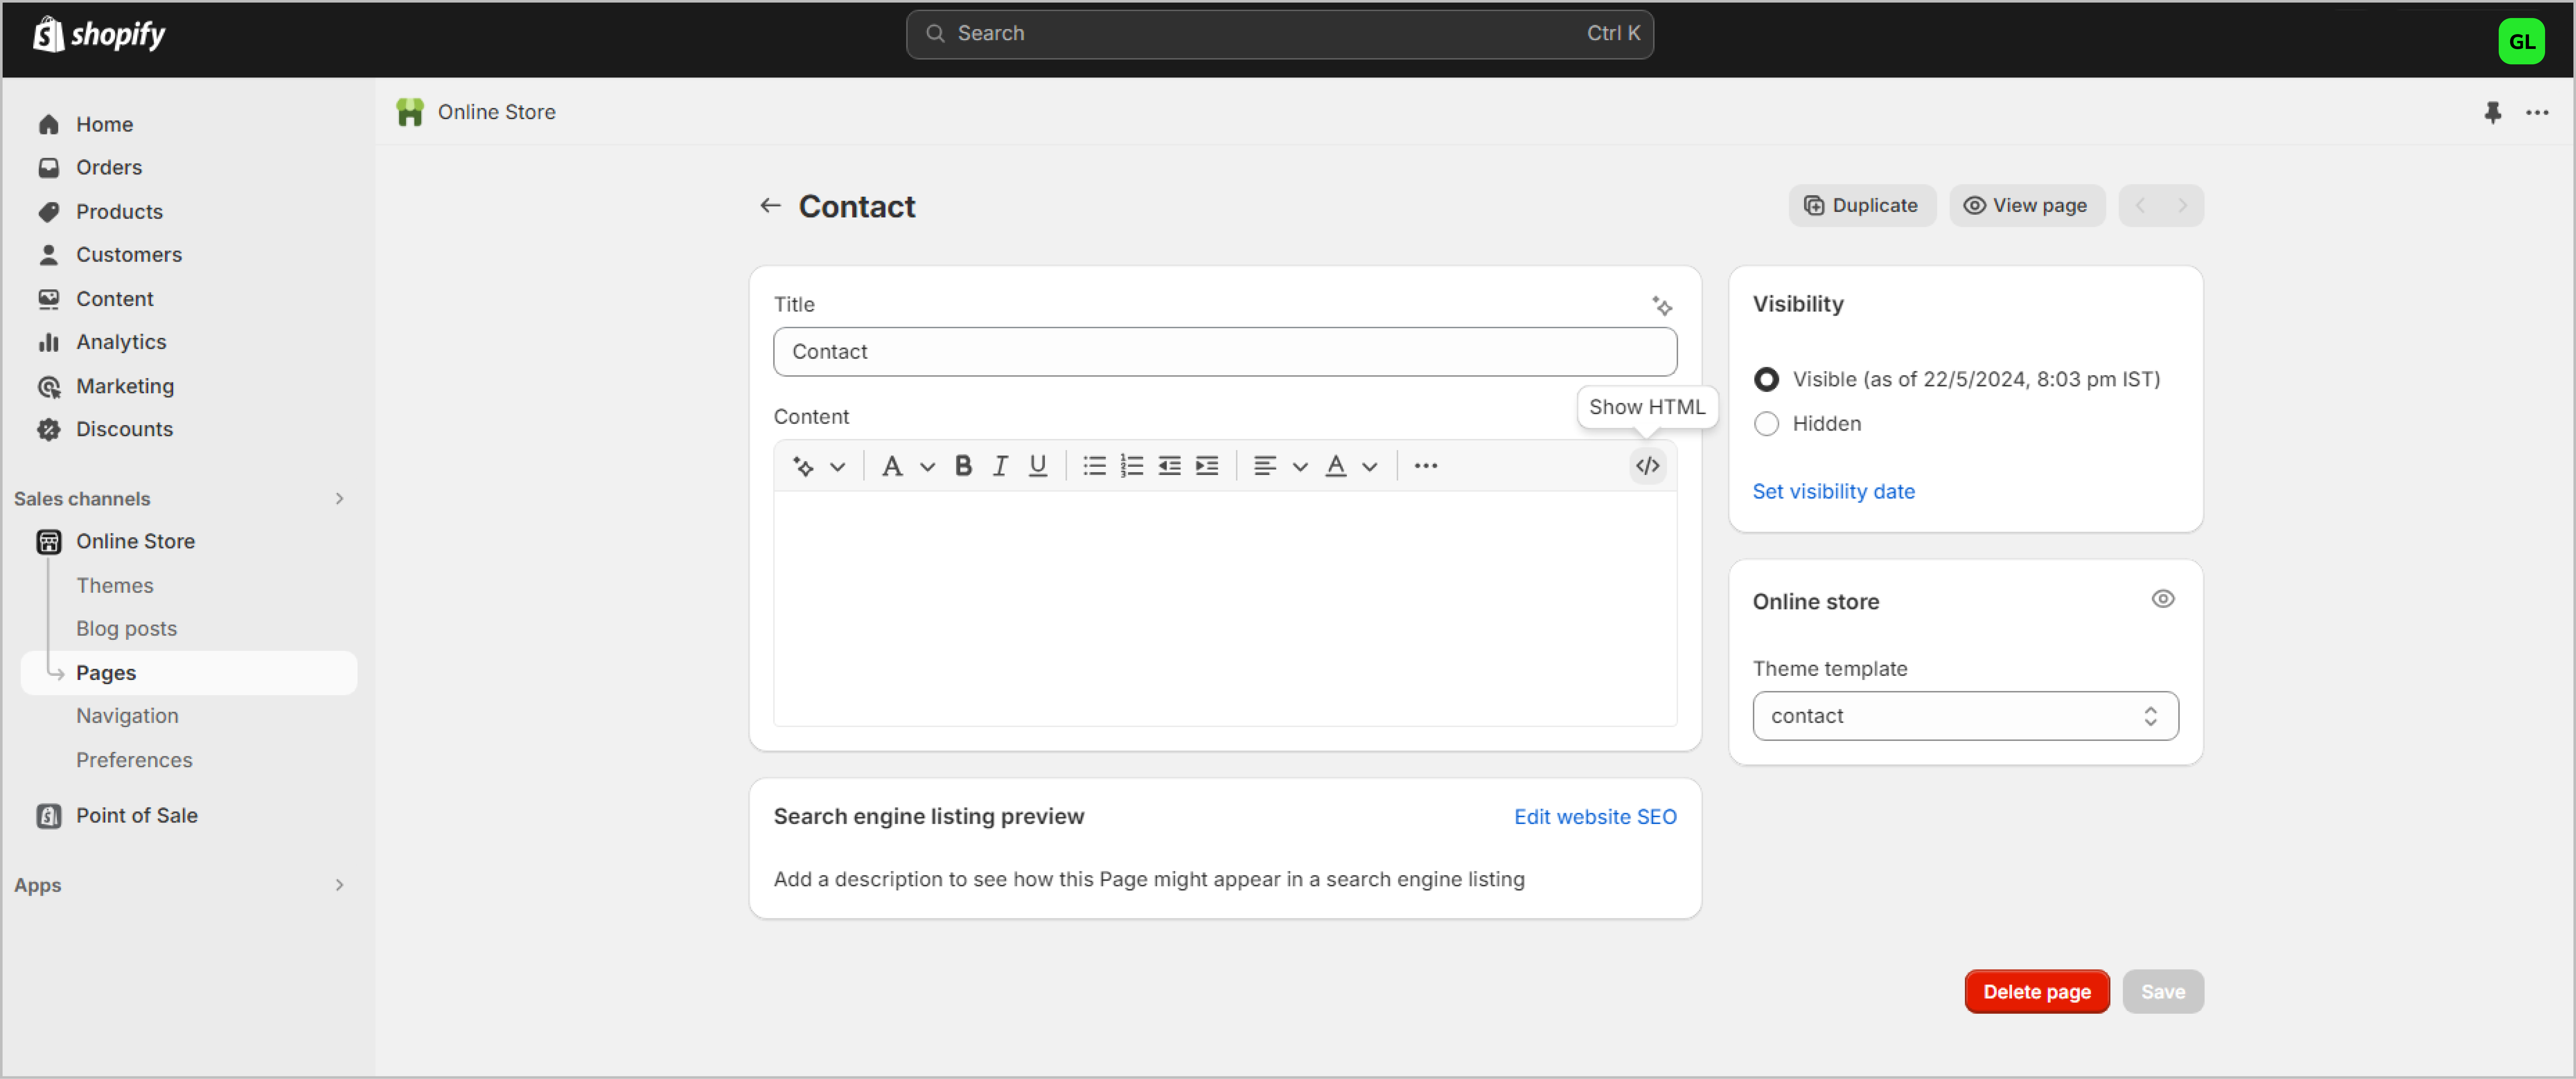Open the Products menu in the sidebar
The image size is (2576, 1079).
pos(119,211)
